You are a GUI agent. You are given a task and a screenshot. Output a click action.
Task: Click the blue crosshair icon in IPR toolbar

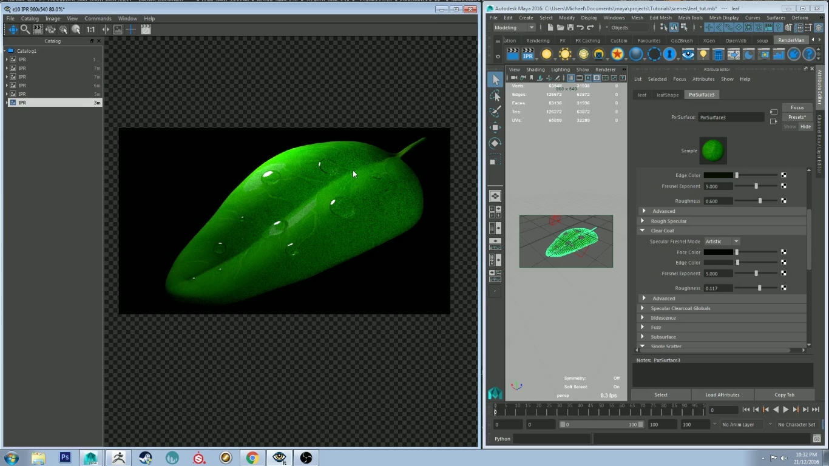130,29
